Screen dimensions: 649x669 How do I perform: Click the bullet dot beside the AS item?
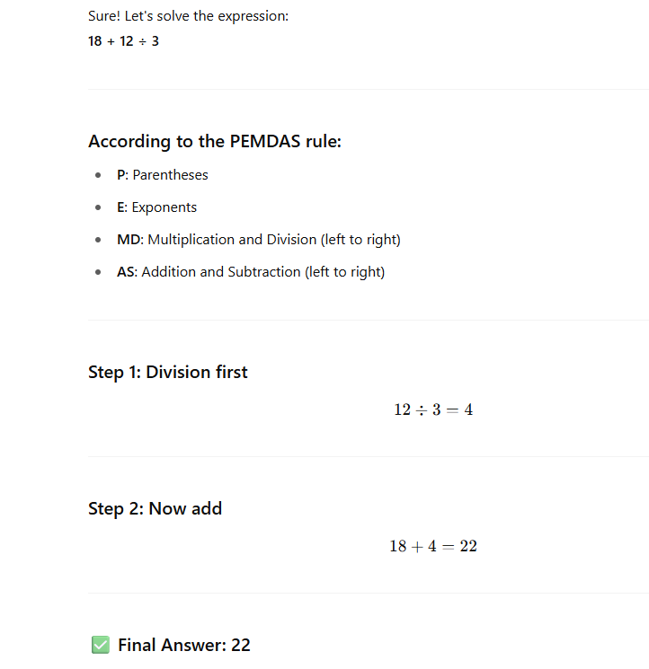point(98,273)
